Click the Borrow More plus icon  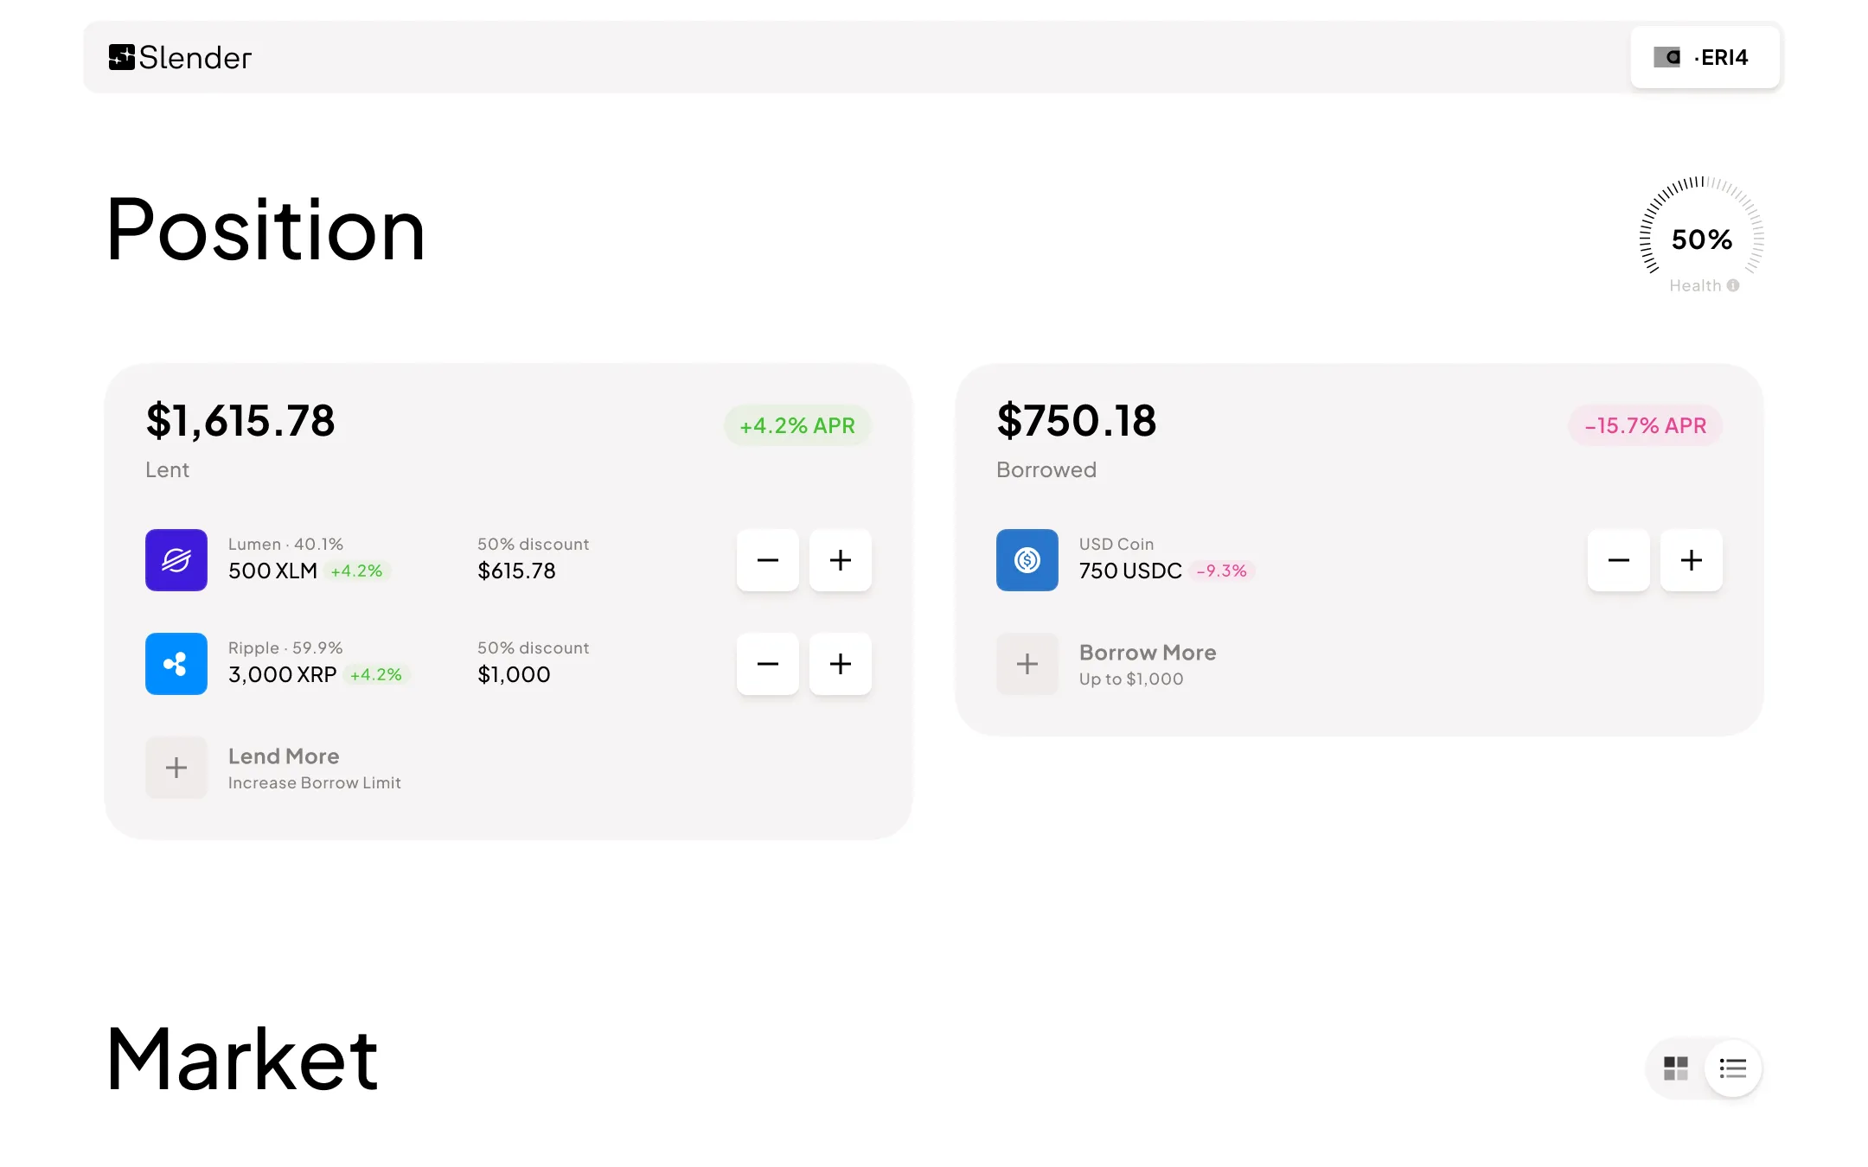[x=1027, y=664]
